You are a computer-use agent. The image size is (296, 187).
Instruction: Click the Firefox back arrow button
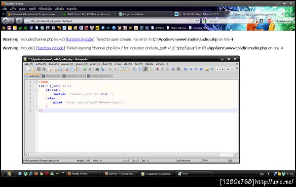pyautogui.click(x=5, y=21)
